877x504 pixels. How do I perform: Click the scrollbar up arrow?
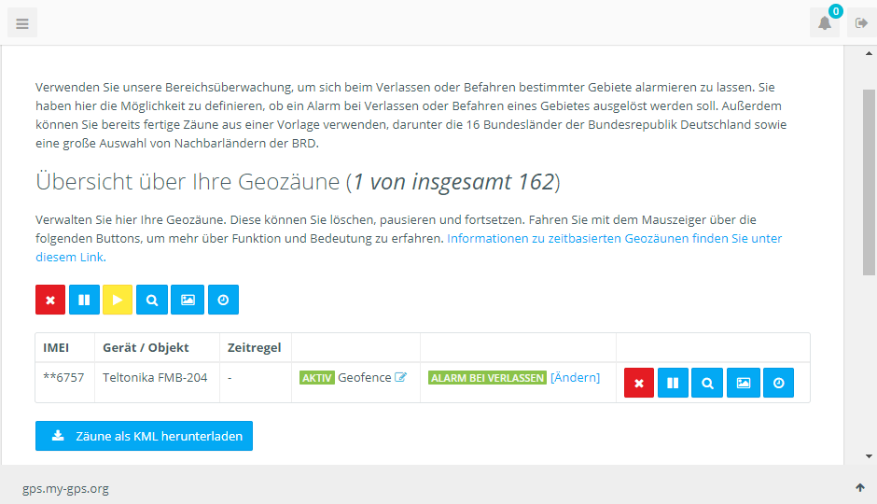pyautogui.click(x=869, y=54)
